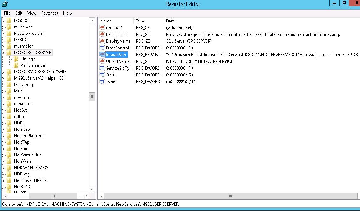Click the '0x00000010 (16)' data value
360x211 pixels.
click(x=180, y=82)
